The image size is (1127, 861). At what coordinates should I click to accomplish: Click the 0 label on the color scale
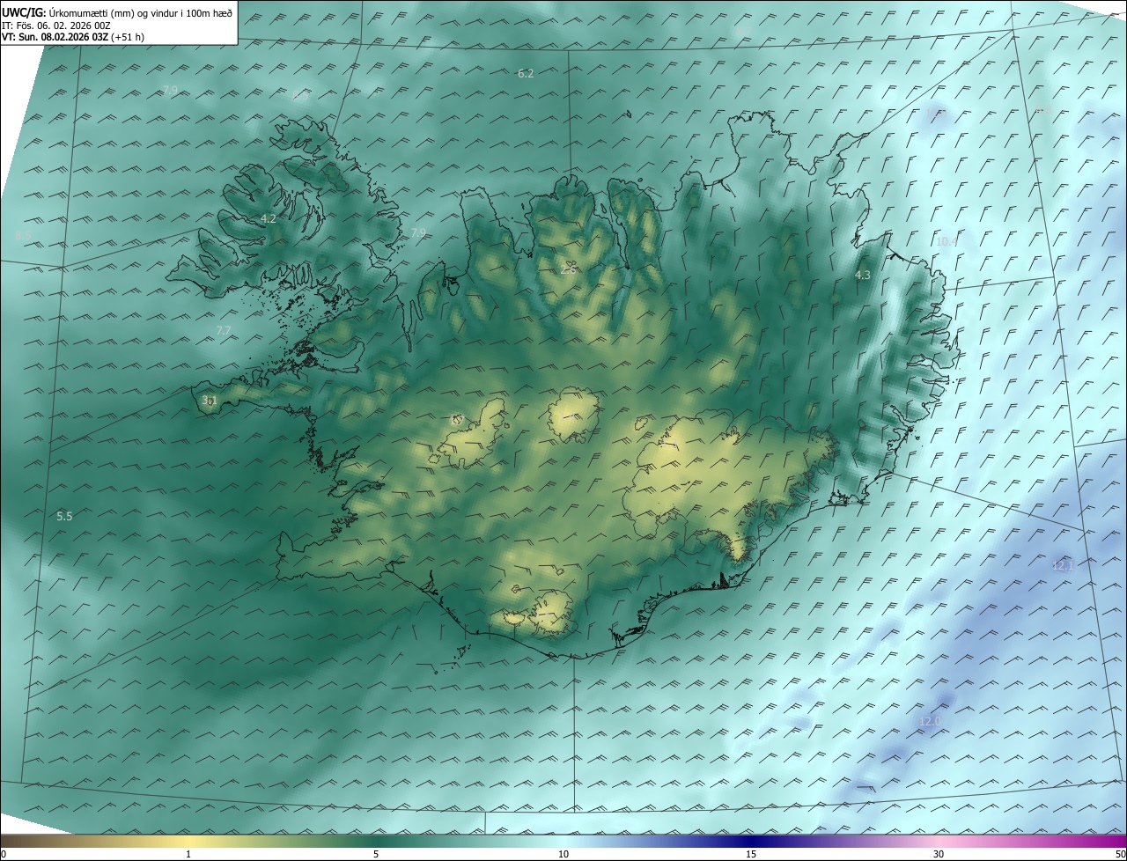click(4, 854)
